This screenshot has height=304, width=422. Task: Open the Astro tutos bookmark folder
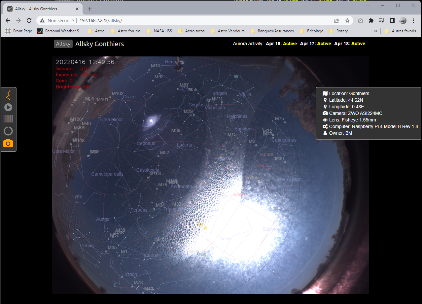(x=192, y=31)
